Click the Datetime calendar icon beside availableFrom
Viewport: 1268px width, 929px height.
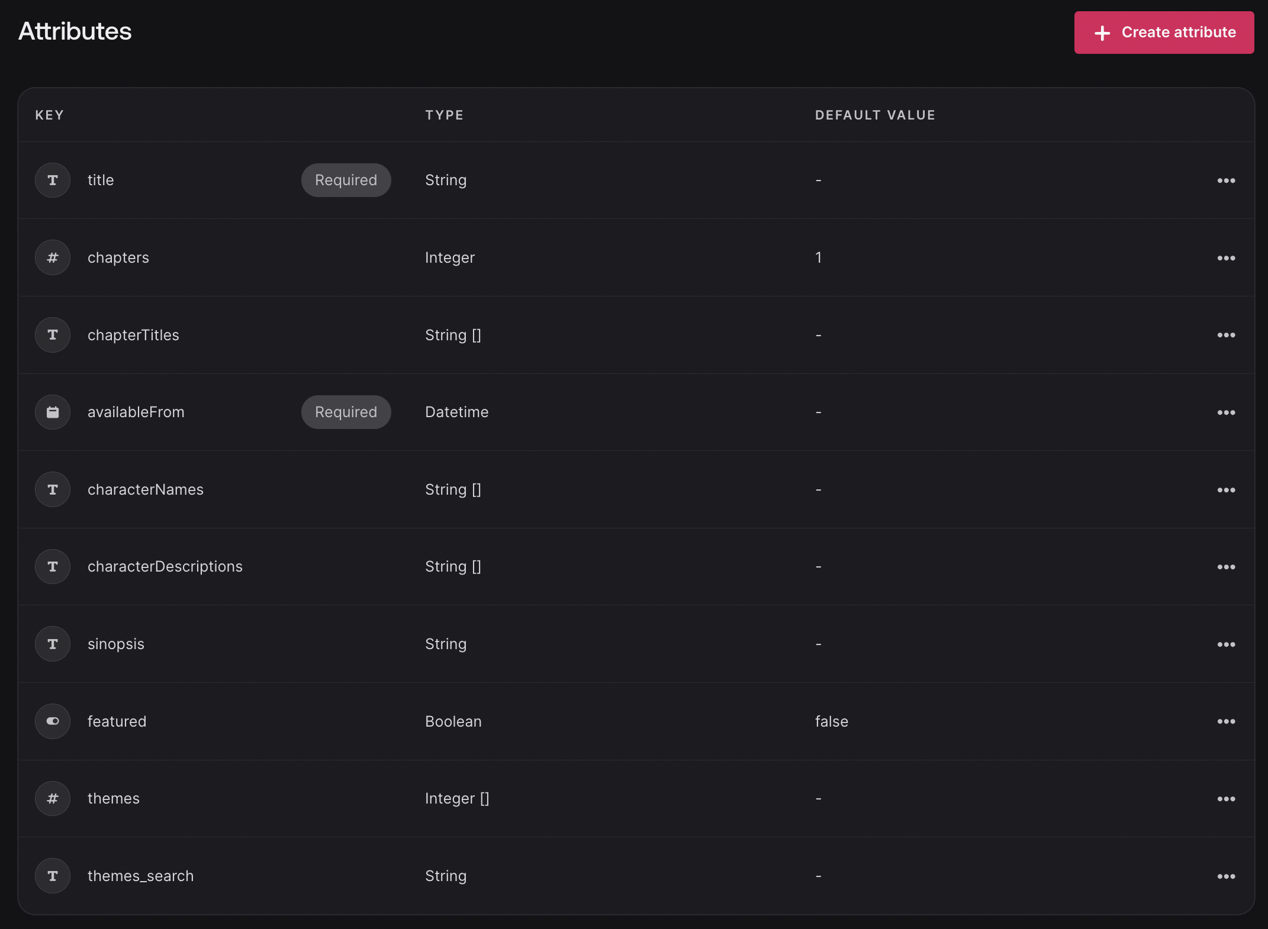click(52, 412)
